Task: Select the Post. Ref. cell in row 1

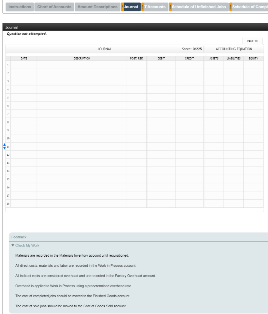Action: pyautogui.click(x=137, y=65)
